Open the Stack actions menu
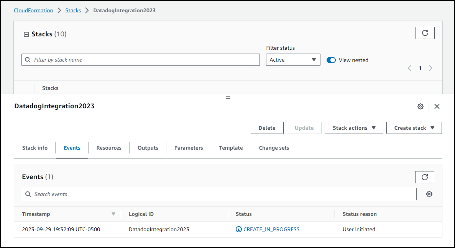This screenshot has height=248, width=455. tap(354, 128)
